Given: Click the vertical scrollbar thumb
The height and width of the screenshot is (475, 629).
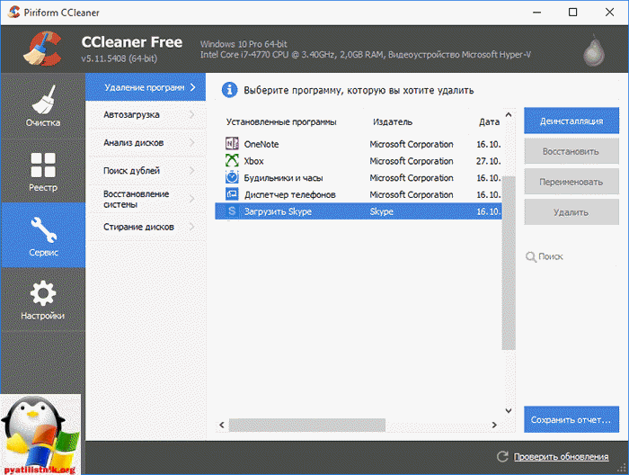Looking at the screenshot, I should pos(509,263).
